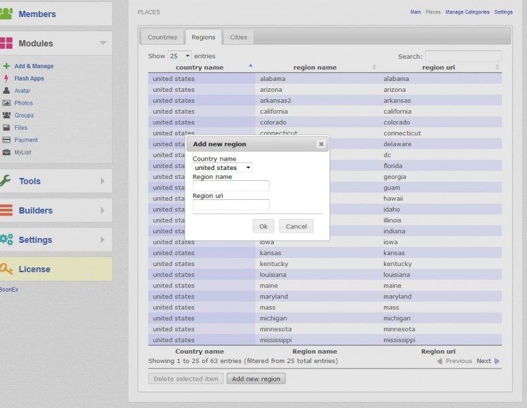Sort by region uri column header

coord(438,67)
